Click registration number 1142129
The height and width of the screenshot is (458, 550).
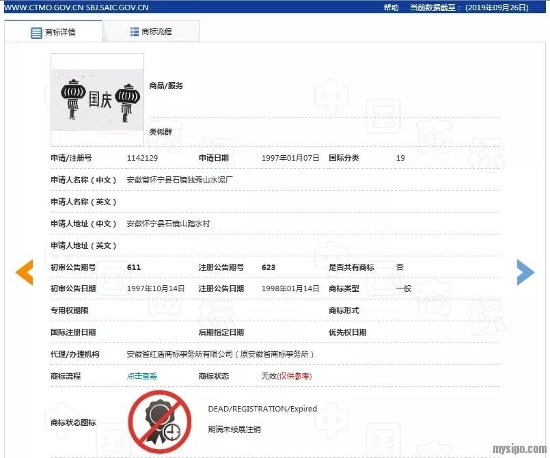click(142, 158)
